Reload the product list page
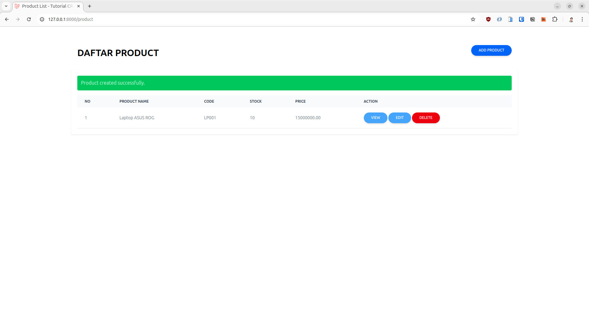This screenshot has height=331, width=589. point(29,19)
